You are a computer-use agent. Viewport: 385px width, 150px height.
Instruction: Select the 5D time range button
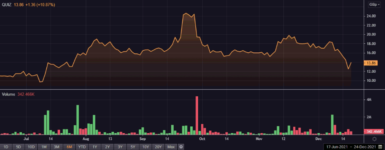18,147
